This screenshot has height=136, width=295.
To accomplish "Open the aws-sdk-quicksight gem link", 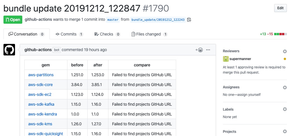I will 45,134.
